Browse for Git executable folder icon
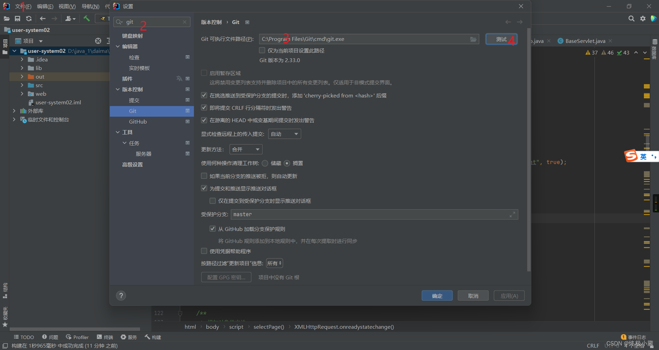659x350 pixels. coord(473,39)
